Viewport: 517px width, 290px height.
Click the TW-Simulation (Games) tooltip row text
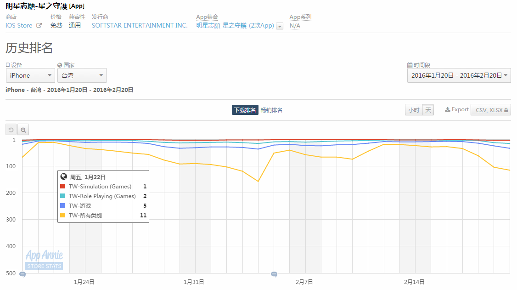[100, 187]
